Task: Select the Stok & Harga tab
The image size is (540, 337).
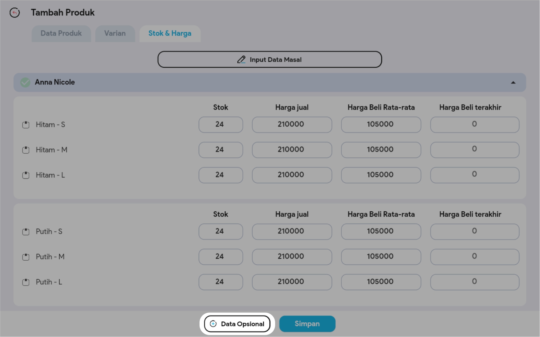Action: coord(170,33)
